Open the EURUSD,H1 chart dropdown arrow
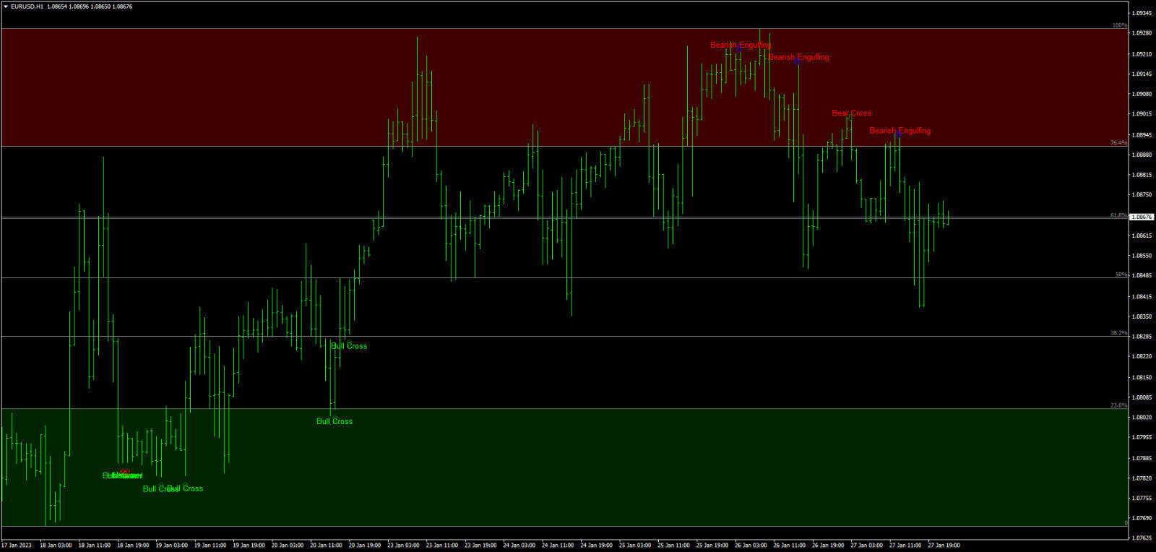1156x552 pixels. pos(6,7)
